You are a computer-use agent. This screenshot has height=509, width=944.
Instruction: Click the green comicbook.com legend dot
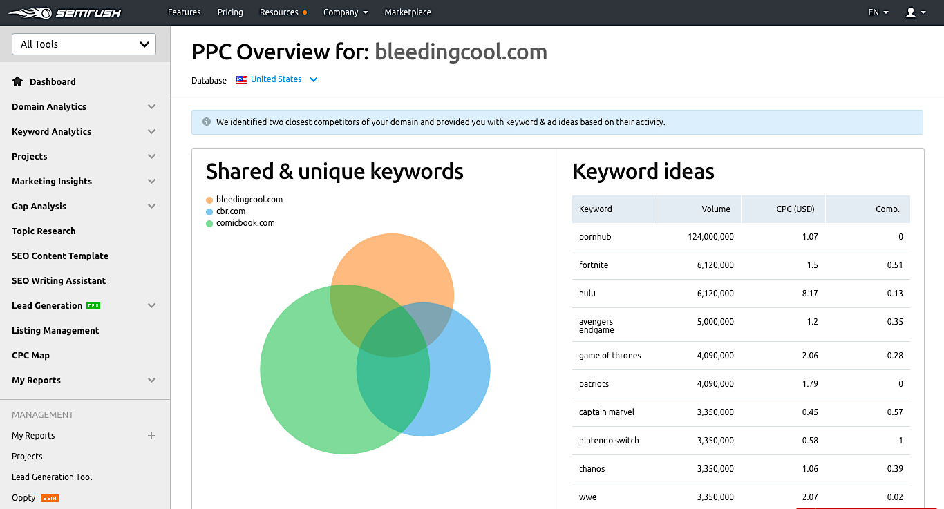pyautogui.click(x=209, y=223)
